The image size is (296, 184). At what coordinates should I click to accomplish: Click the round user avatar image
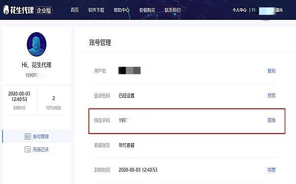click(x=37, y=45)
